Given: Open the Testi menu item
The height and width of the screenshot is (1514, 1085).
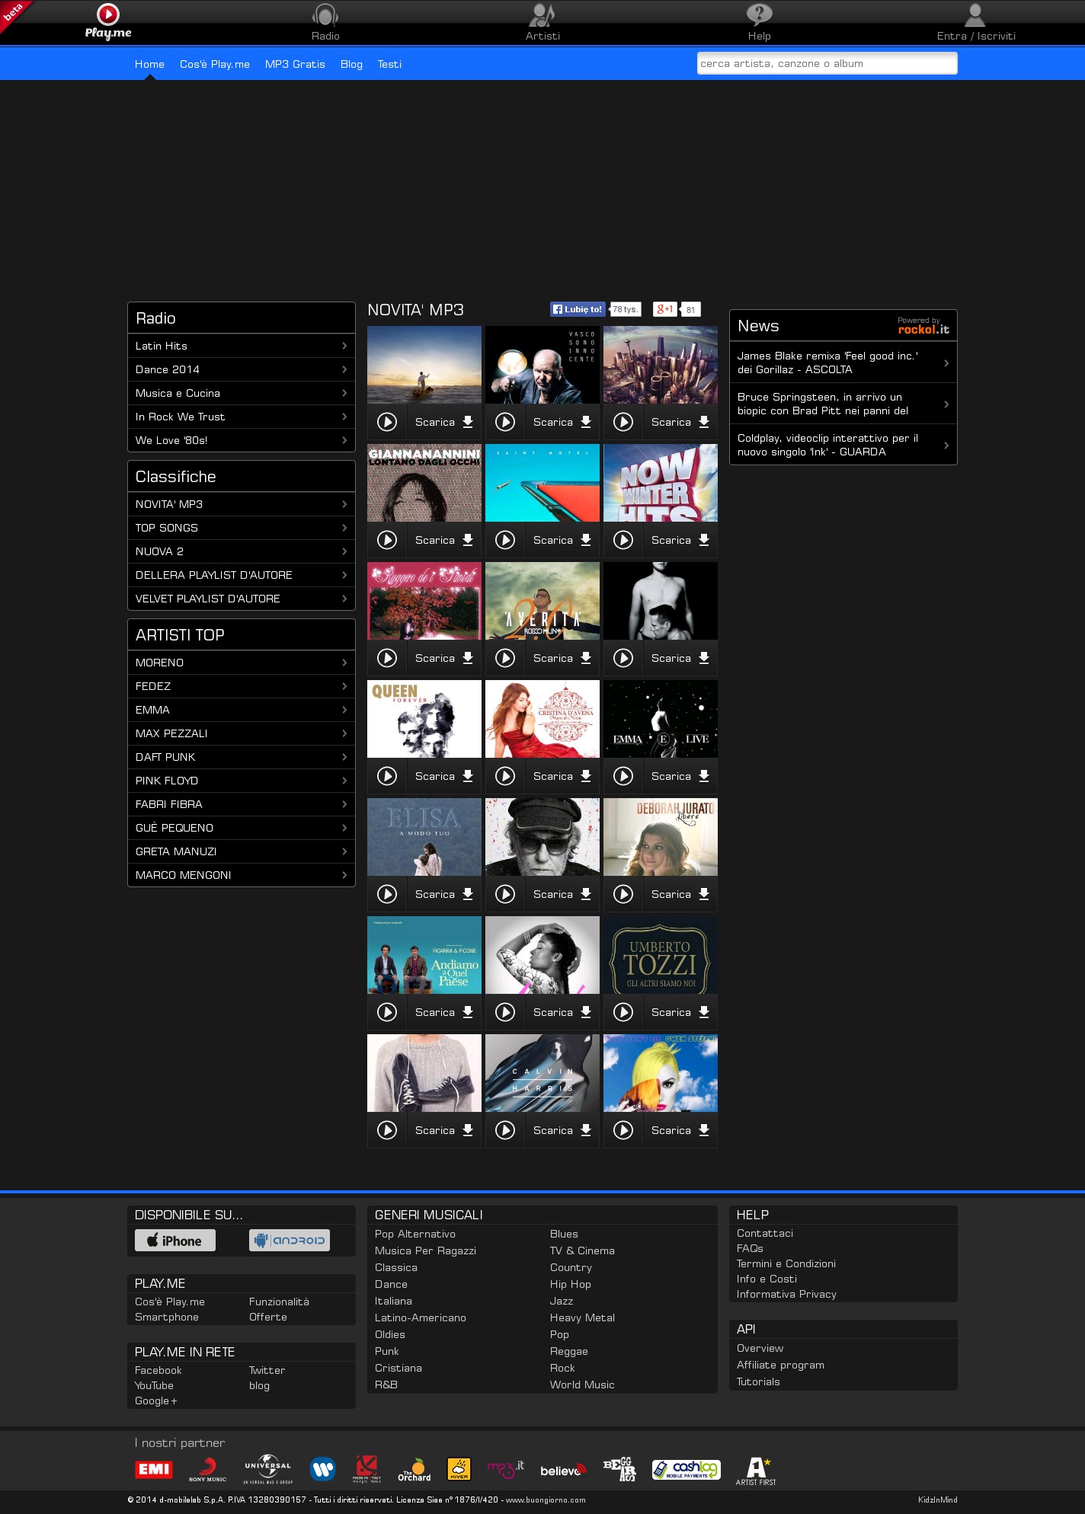Looking at the screenshot, I should (389, 64).
